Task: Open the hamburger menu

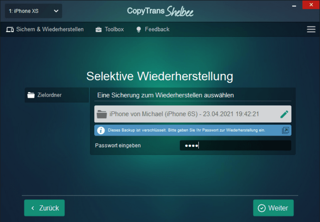Action: pyautogui.click(x=311, y=29)
